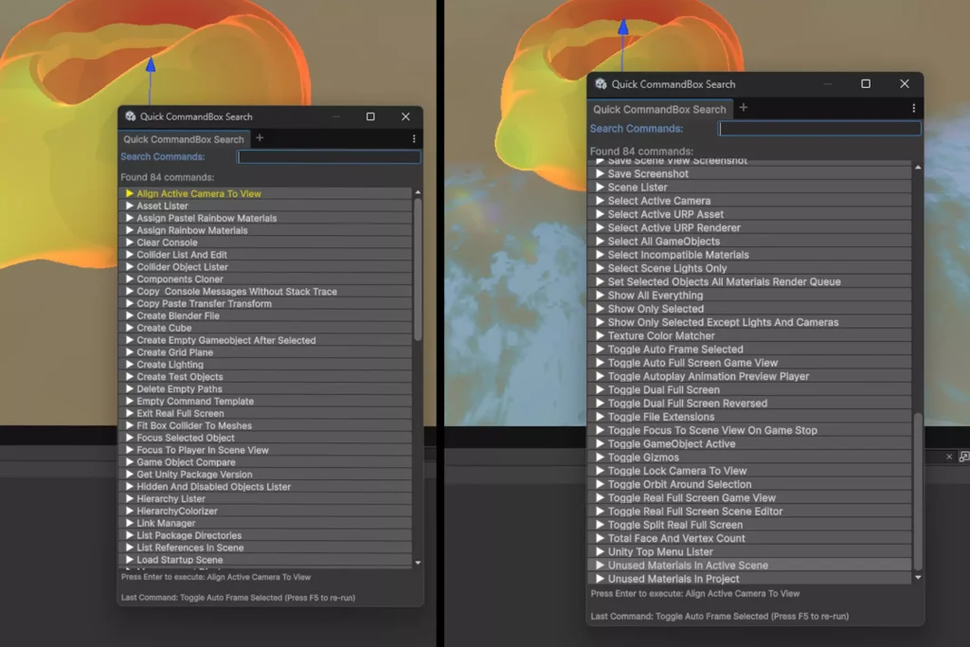Select the right Quick CommandBox Search tab

(x=659, y=109)
